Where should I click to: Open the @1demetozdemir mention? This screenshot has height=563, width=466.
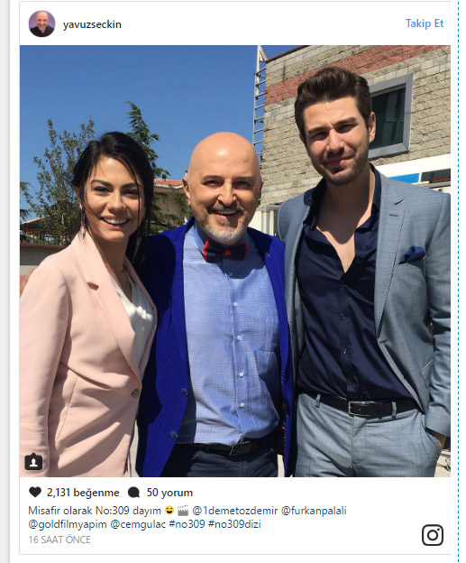(235, 511)
